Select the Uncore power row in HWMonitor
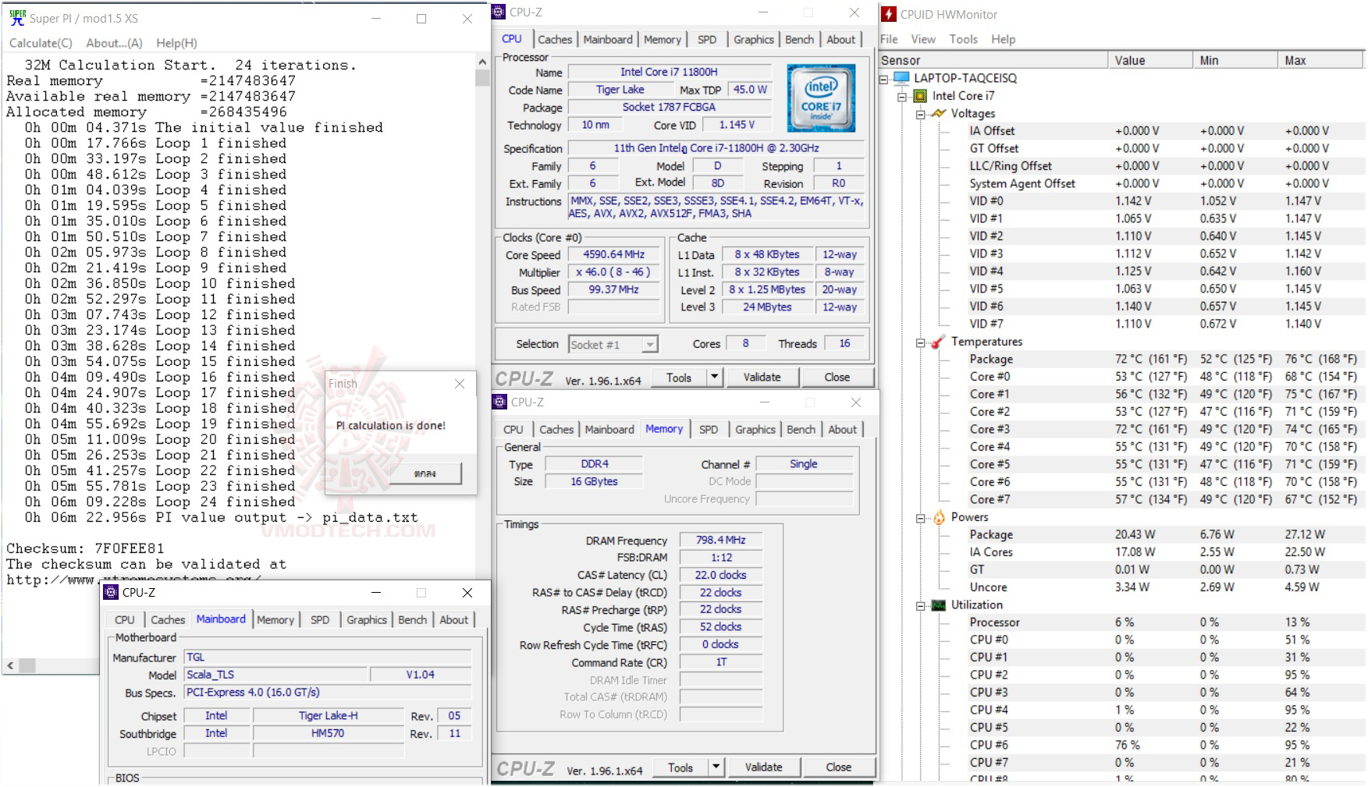Image resolution: width=1368 pixels, height=787 pixels. click(1166, 587)
